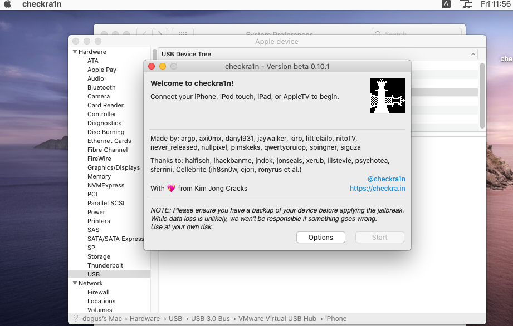
Task: Select Apple Pay in the sidebar
Action: [102, 70]
